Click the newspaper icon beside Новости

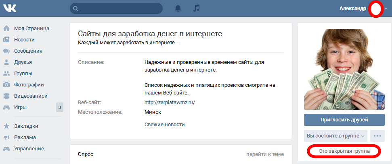point(6,40)
